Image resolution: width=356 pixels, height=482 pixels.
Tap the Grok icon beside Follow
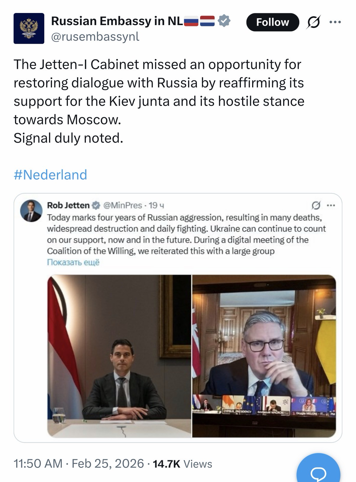314,22
